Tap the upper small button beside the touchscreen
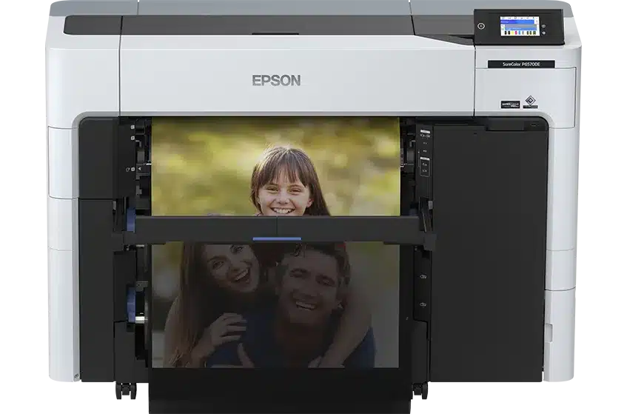Image resolution: width=627 pixels, height=414 pixels. pyautogui.click(x=543, y=26)
